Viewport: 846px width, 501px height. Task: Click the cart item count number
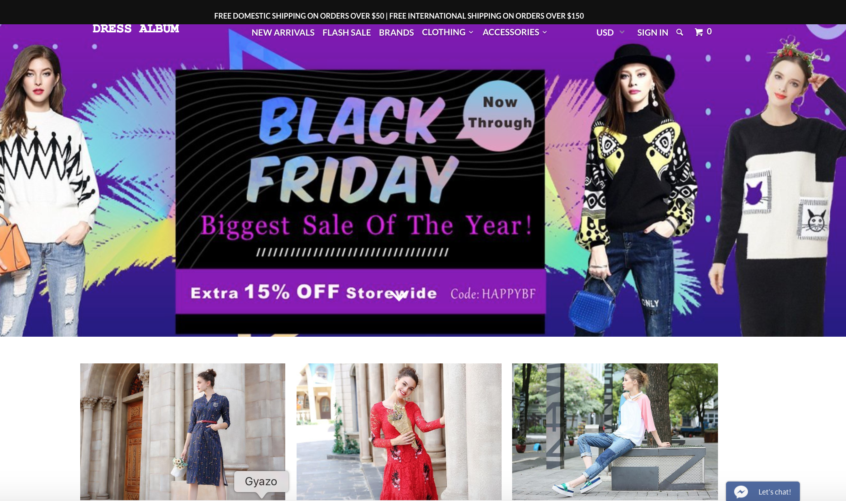click(x=709, y=32)
